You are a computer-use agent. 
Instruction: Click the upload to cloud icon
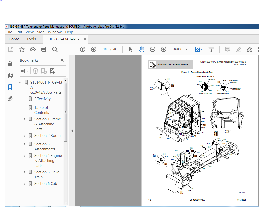pyautogui.click(x=33, y=49)
